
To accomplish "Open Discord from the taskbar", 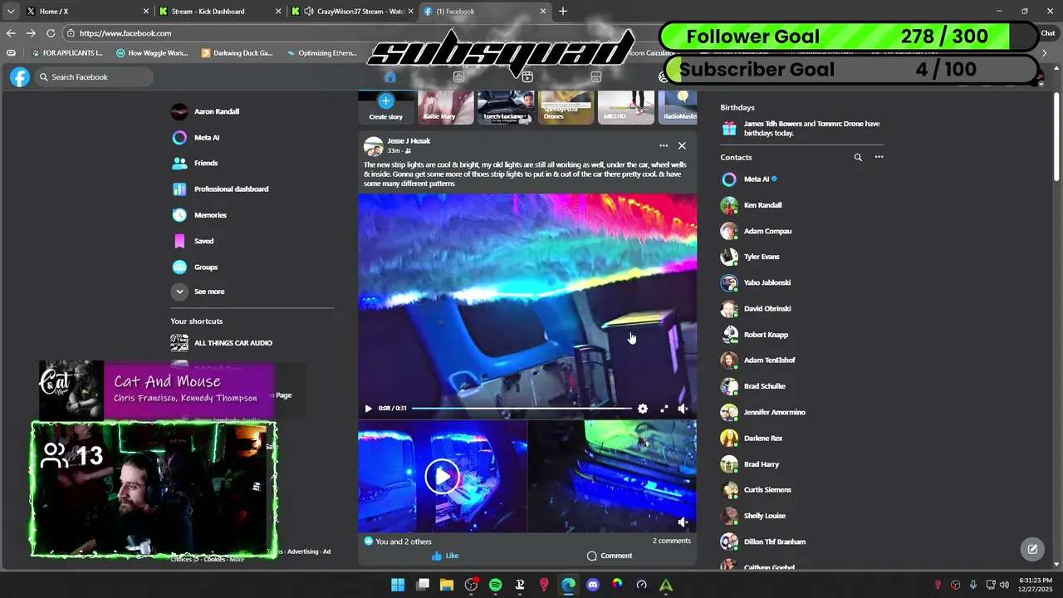I will pos(593,585).
